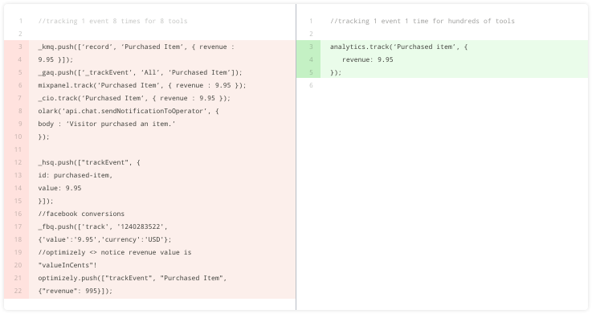Select the '_gaq.push(['_trackEvent'' line
The height and width of the screenshot is (314, 592).
pyautogui.click(x=140, y=72)
